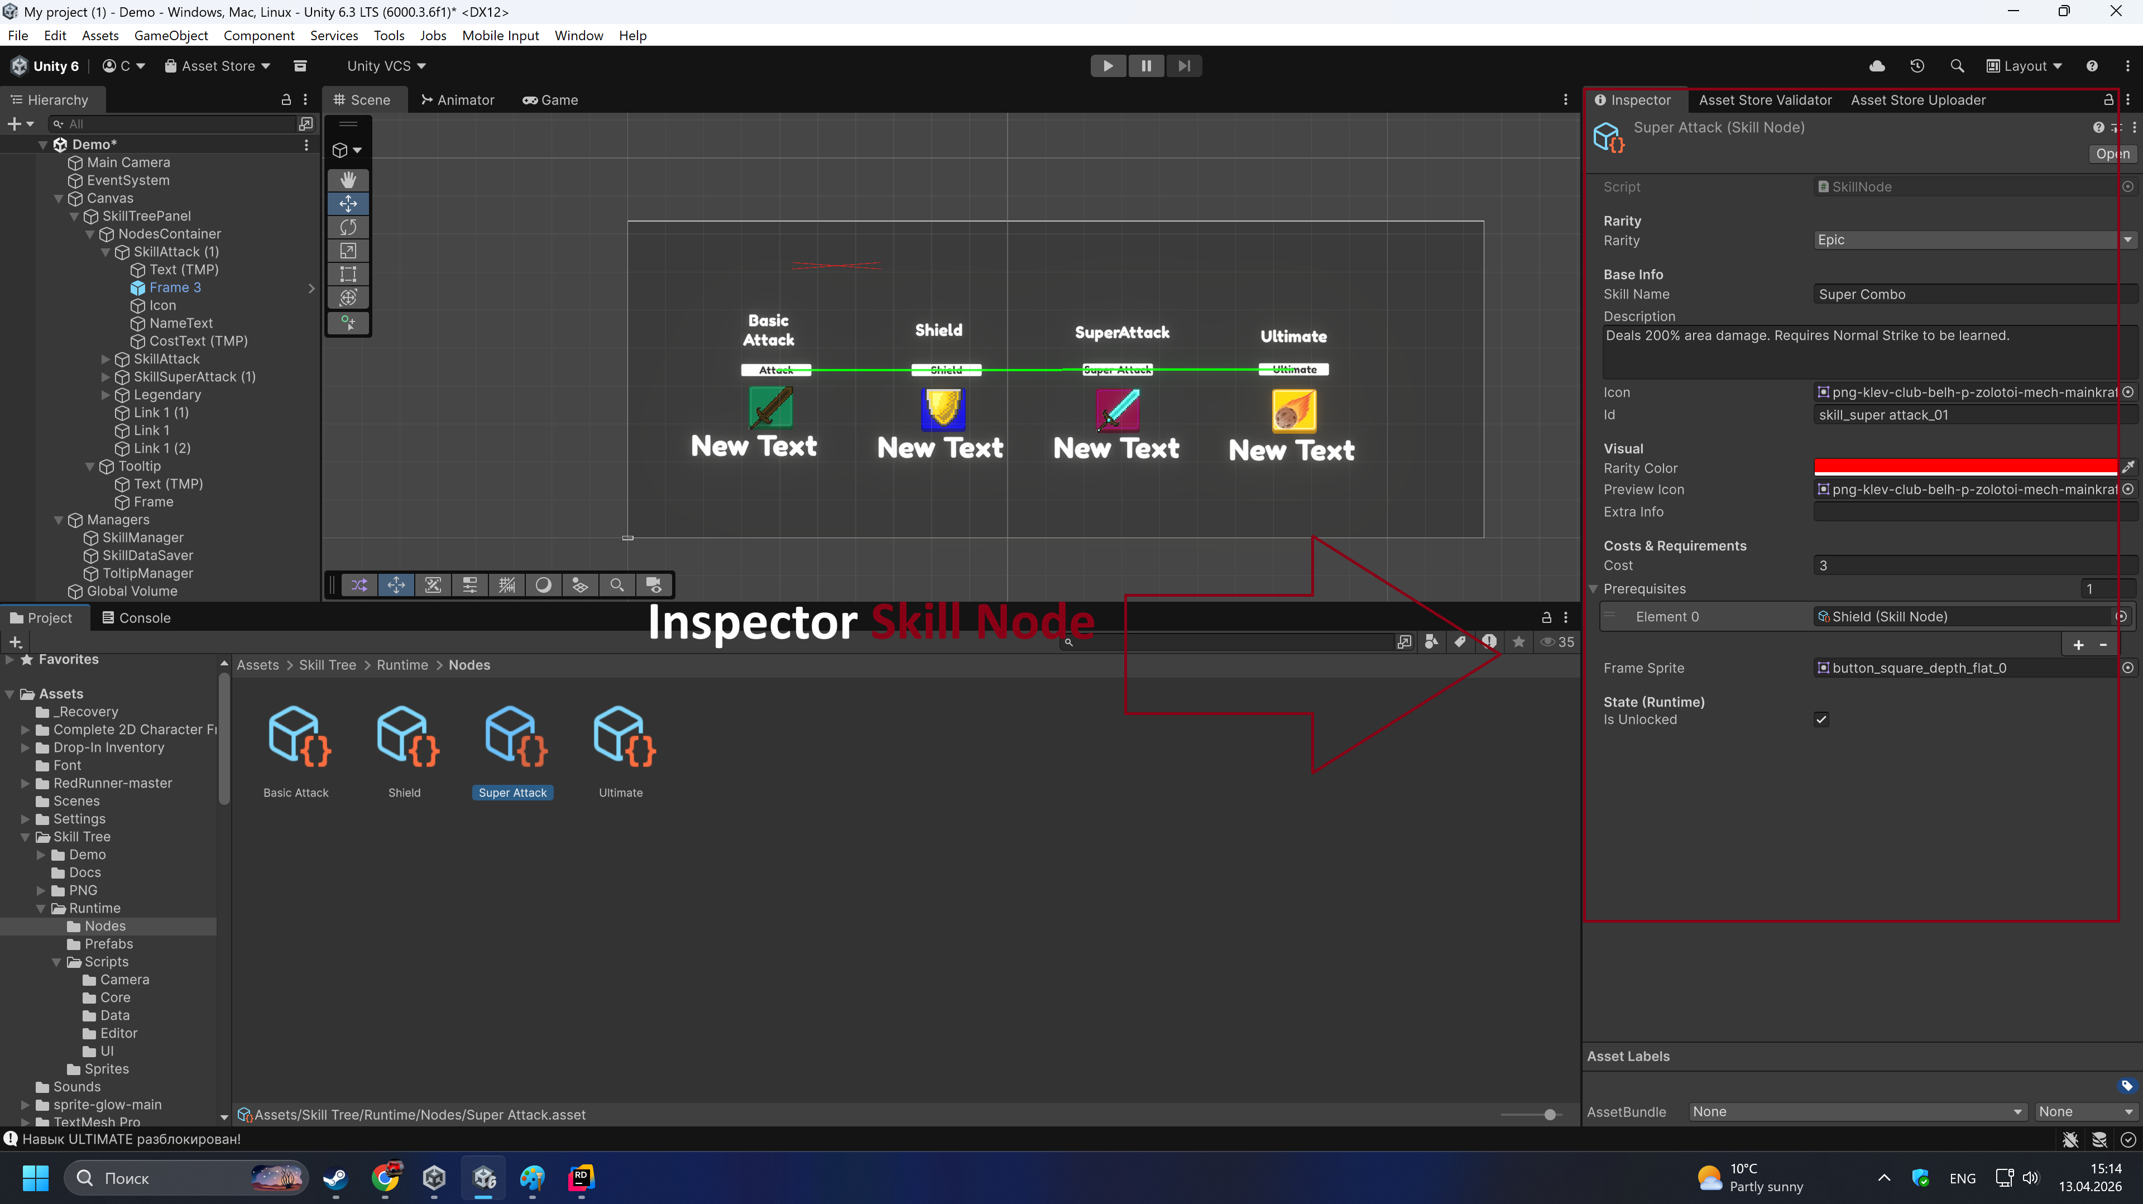Toggle favorites star filter in Project
The width and height of the screenshot is (2143, 1204).
1518,641
